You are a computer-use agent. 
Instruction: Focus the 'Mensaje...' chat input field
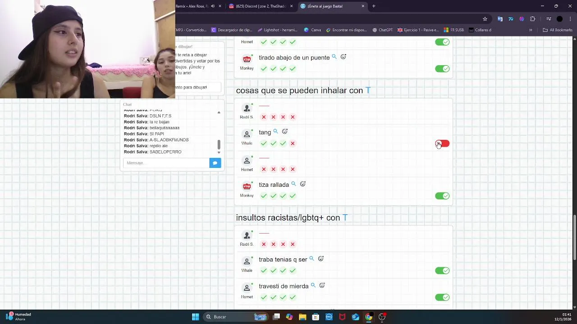coord(166,163)
